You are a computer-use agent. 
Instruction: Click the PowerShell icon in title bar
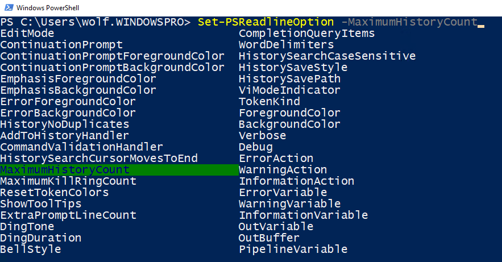(7, 7)
